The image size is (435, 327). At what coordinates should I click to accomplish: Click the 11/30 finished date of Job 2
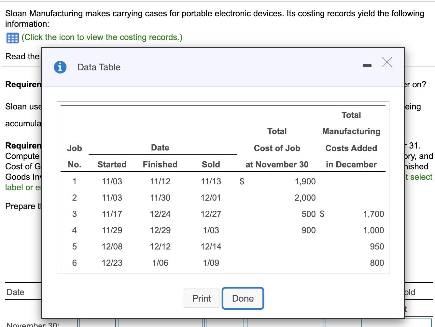(x=160, y=198)
